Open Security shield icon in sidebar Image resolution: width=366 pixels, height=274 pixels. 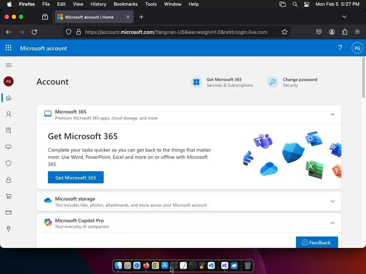coord(9,163)
